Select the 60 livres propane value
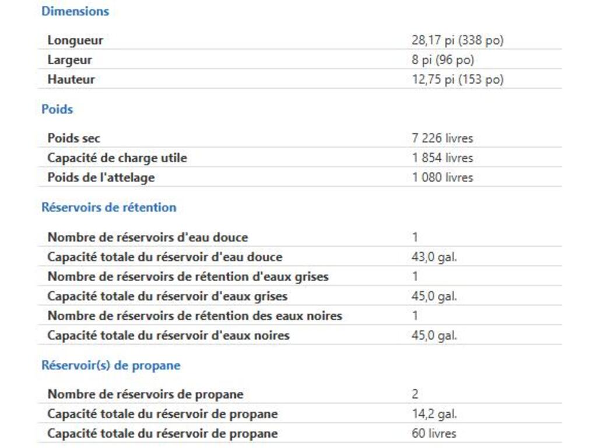Screen dimensions: 597x448 [x=434, y=433]
